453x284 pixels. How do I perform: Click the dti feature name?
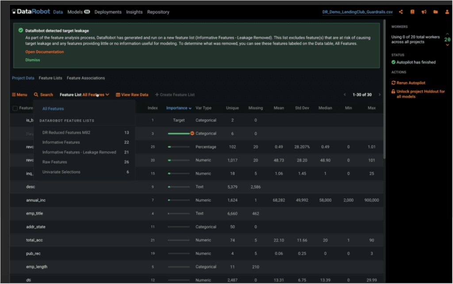[x=28, y=280]
